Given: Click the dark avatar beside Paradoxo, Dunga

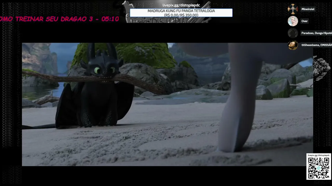Looking at the screenshot, I should pos(293,33).
